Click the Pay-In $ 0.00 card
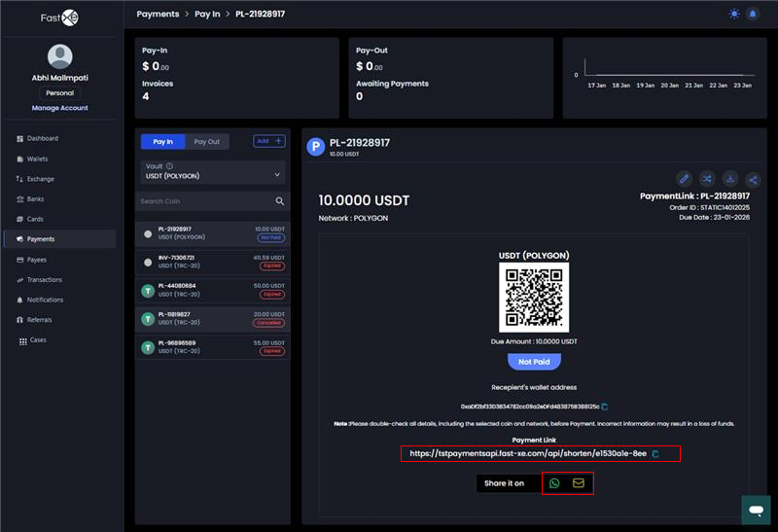This screenshot has height=532, width=778. tap(237, 78)
